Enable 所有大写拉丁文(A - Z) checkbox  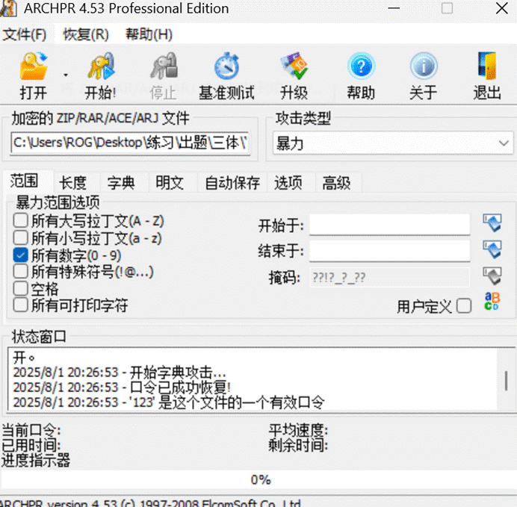20,221
